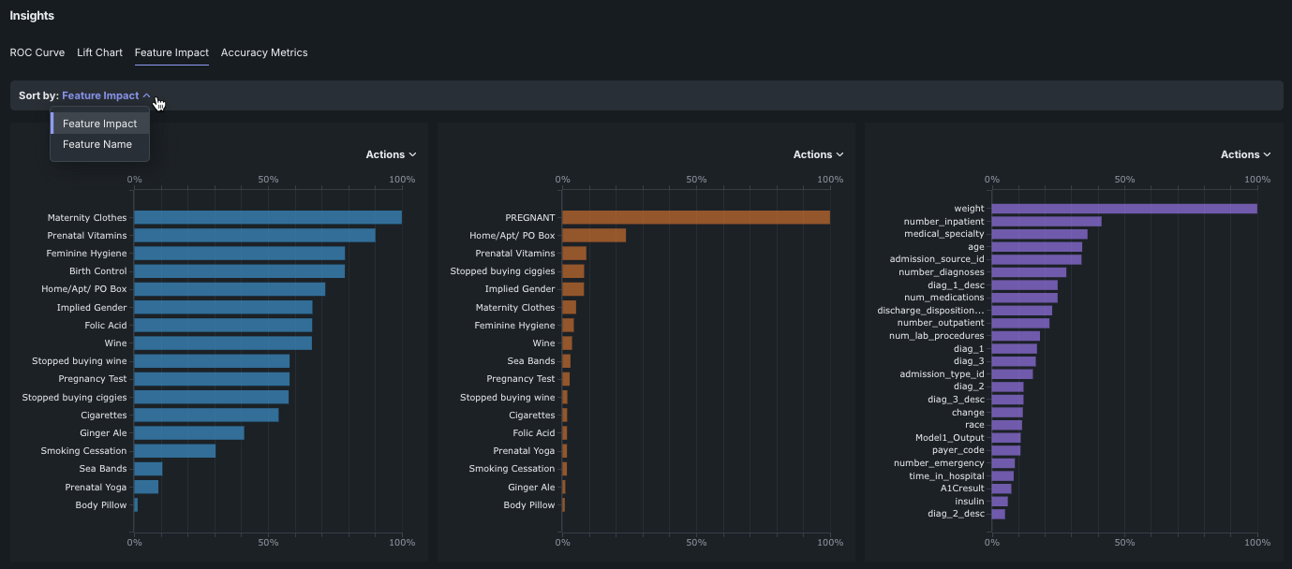This screenshot has width=1292, height=569.
Task: Expand Actions menu on the blue chart
Action: tap(391, 154)
